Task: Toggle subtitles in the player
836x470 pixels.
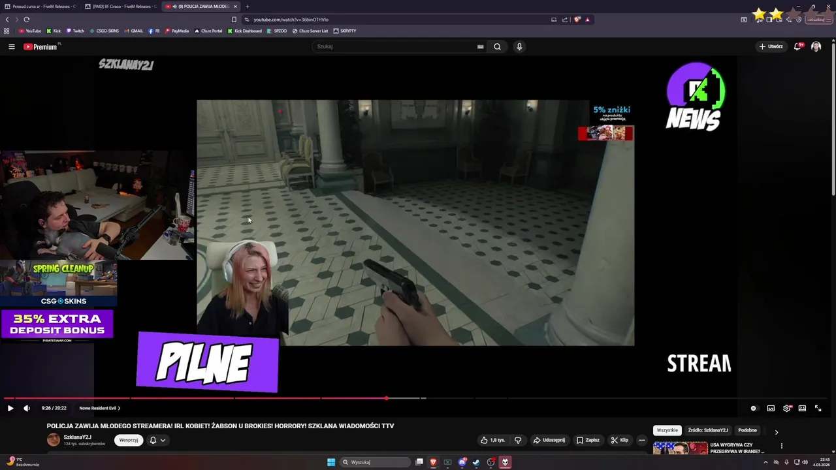Action: point(771,408)
